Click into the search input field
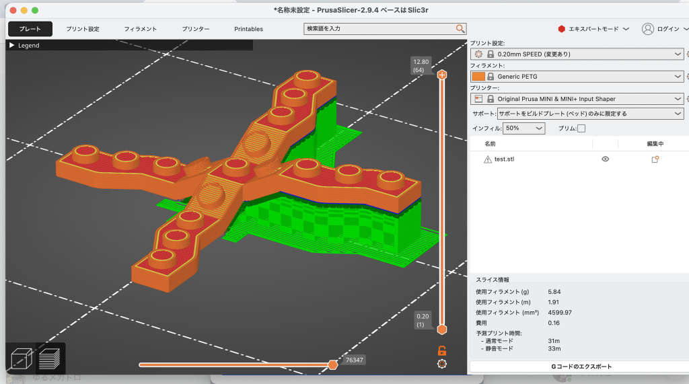Screen dimensions: 689x384 (x=379, y=28)
